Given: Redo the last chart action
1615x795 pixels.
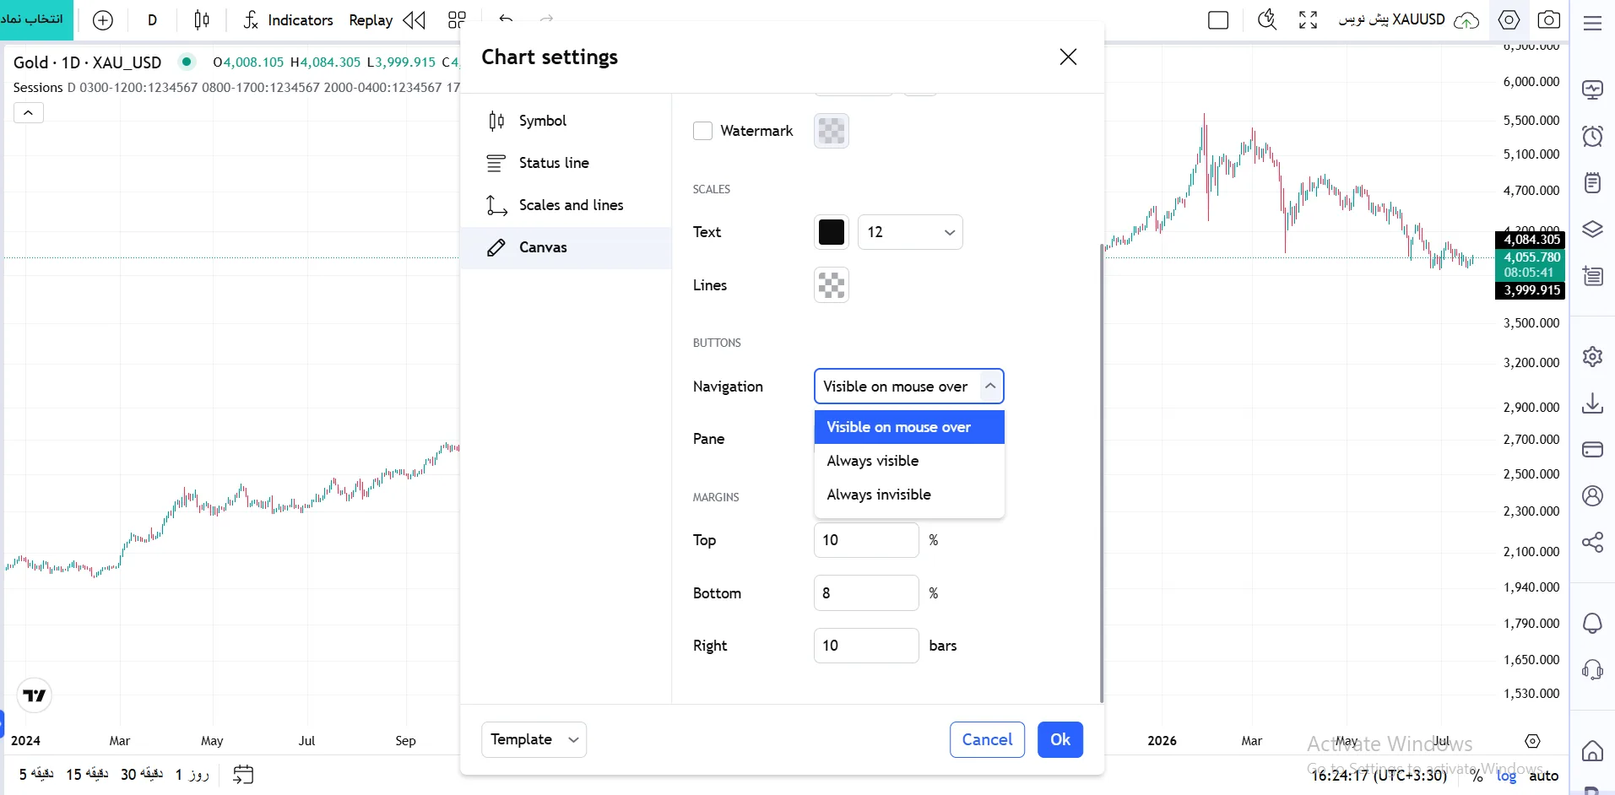Looking at the screenshot, I should [546, 19].
